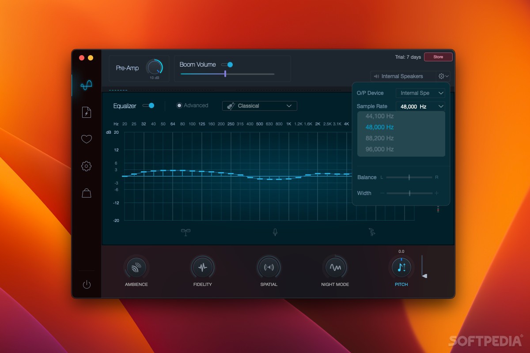Open the Settings gear in sidebar
The width and height of the screenshot is (530, 353).
[86, 165]
